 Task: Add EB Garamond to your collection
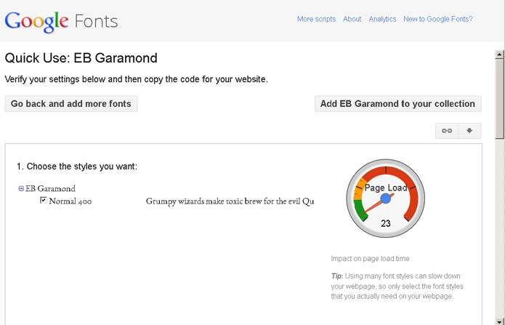coord(397,104)
